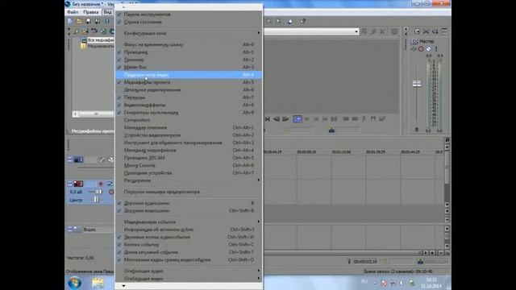
Task: Mute the Master bus with blue icon
Action: (x=428, y=49)
